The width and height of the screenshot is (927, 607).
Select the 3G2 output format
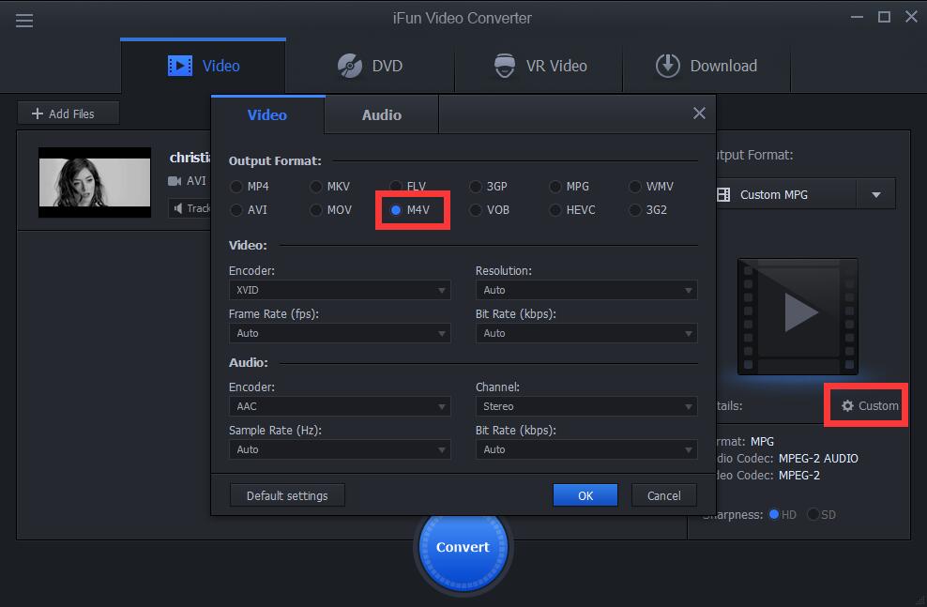pos(648,210)
